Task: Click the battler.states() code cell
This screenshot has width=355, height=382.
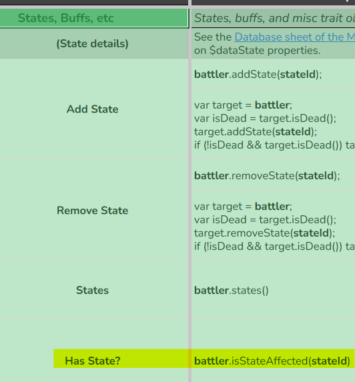Action: (x=273, y=290)
